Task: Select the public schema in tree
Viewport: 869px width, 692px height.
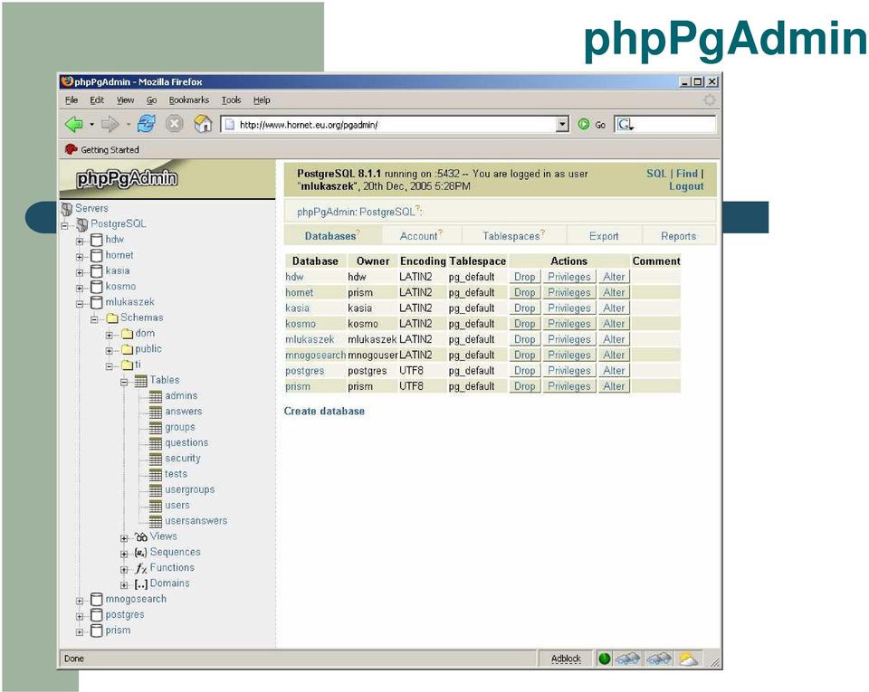Action: (148, 349)
